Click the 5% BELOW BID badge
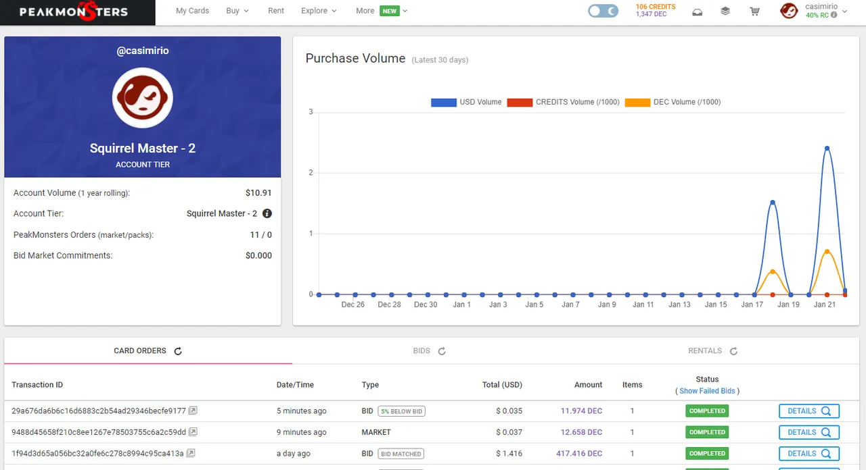 (402, 411)
